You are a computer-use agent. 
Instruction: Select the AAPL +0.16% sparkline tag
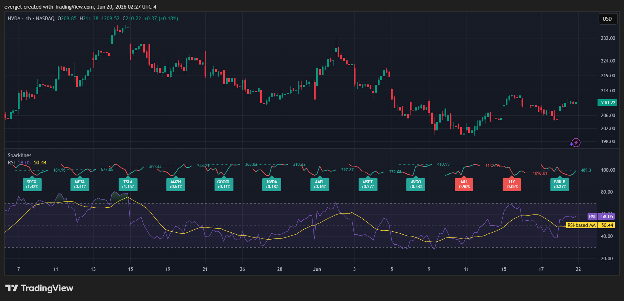(320, 184)
